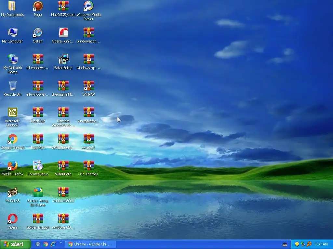Image resolution: width=333 pixels, height=249 pixels.
Task: Click Safely Remove Hardware tray icon
Action: click(x=303, y=244)
